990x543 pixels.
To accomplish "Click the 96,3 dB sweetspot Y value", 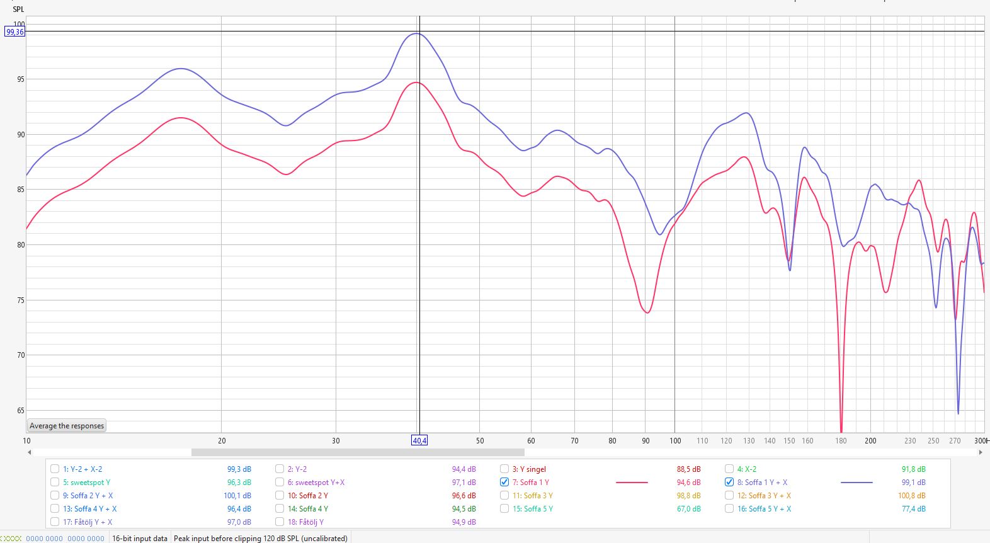I will (x=239, y=483).
